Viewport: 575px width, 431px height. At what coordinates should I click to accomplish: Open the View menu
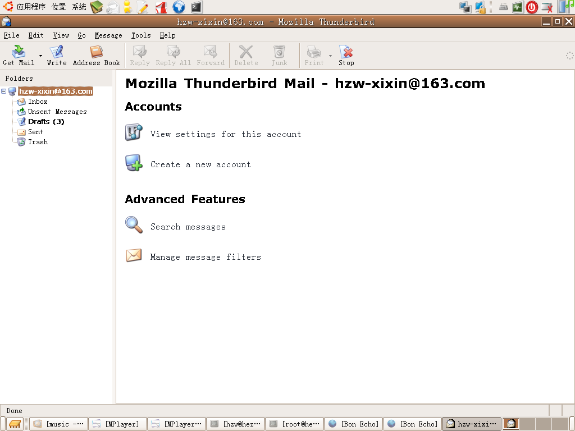point(61,35)
